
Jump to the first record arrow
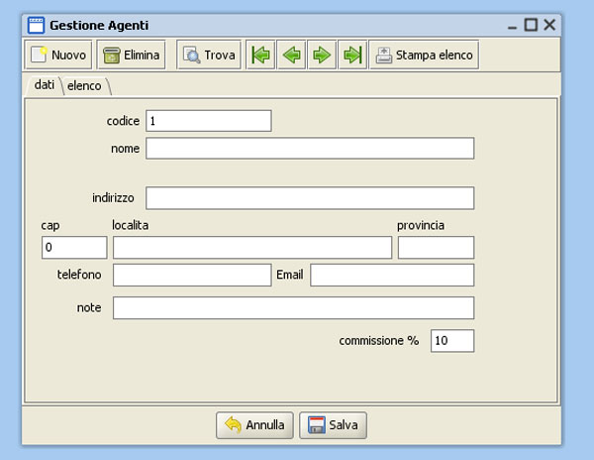point(260,56)
